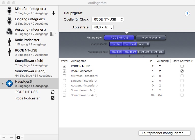Screen dimensions: 195x140
Task: Click the default input microphone indicator
Action: 53,13
